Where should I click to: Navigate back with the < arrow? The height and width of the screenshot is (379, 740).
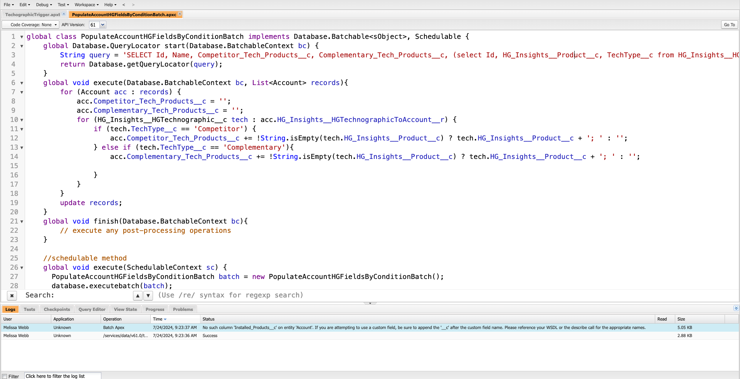coord(124,5)
